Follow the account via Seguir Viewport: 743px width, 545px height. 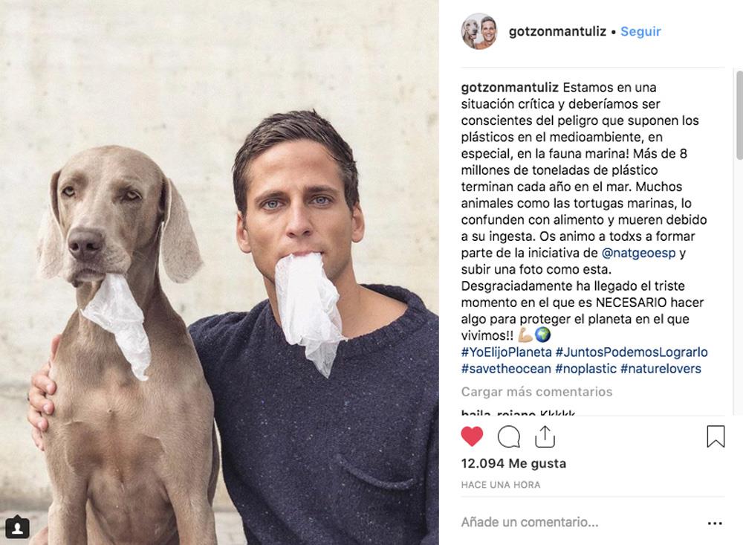640,31
